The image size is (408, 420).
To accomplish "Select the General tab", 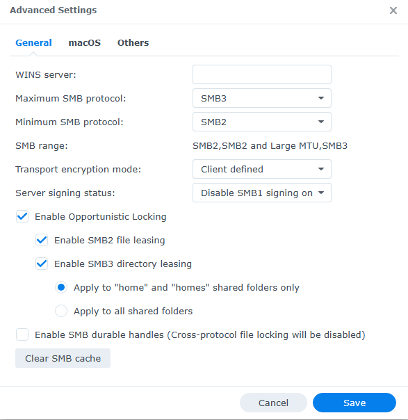I will click(33, 43).
